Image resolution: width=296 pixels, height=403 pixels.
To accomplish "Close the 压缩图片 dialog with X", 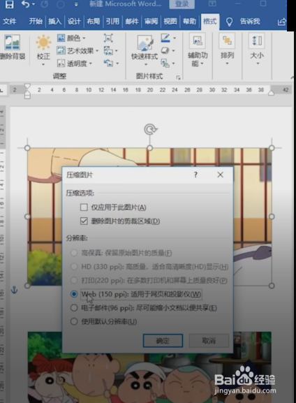I will [220, 175].
